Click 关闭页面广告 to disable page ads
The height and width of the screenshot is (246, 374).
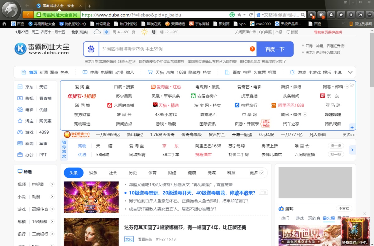245,32
